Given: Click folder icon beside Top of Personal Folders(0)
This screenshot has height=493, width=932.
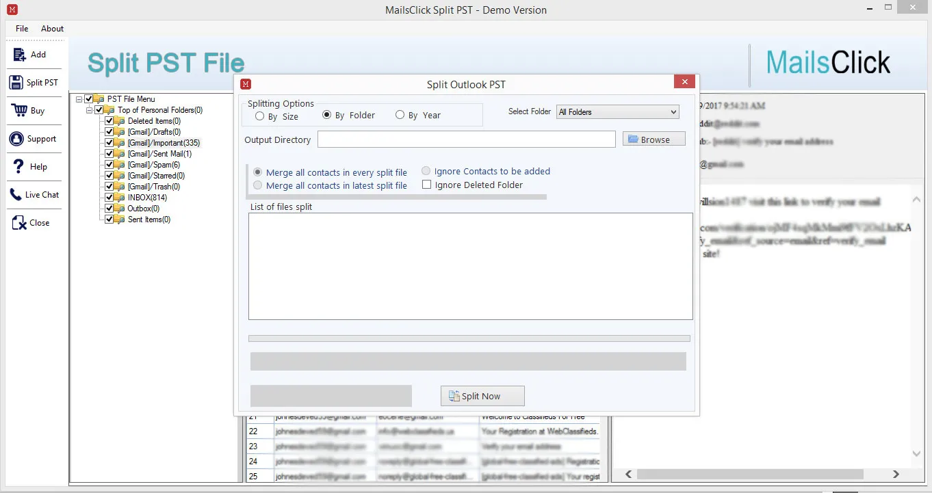Looking at the screenshot, I should point(110,110).
